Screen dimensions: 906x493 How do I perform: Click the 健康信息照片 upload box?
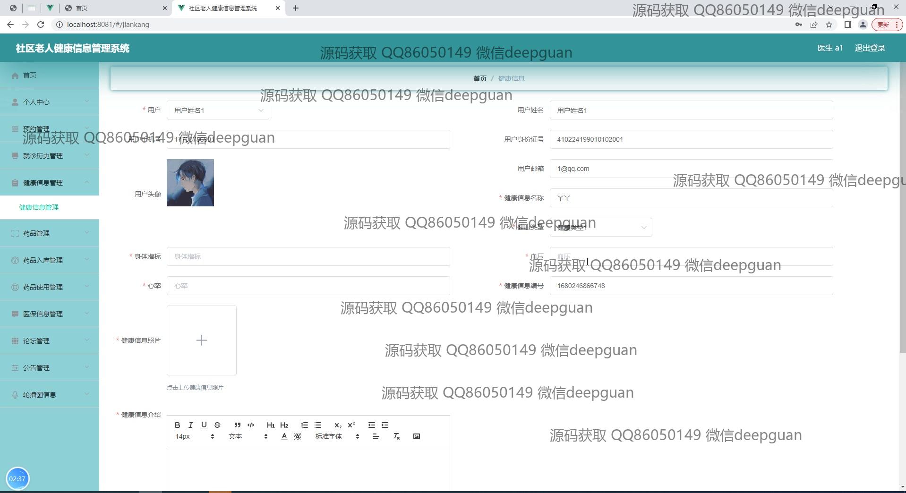pyautogui.click(x=202, y=340)
